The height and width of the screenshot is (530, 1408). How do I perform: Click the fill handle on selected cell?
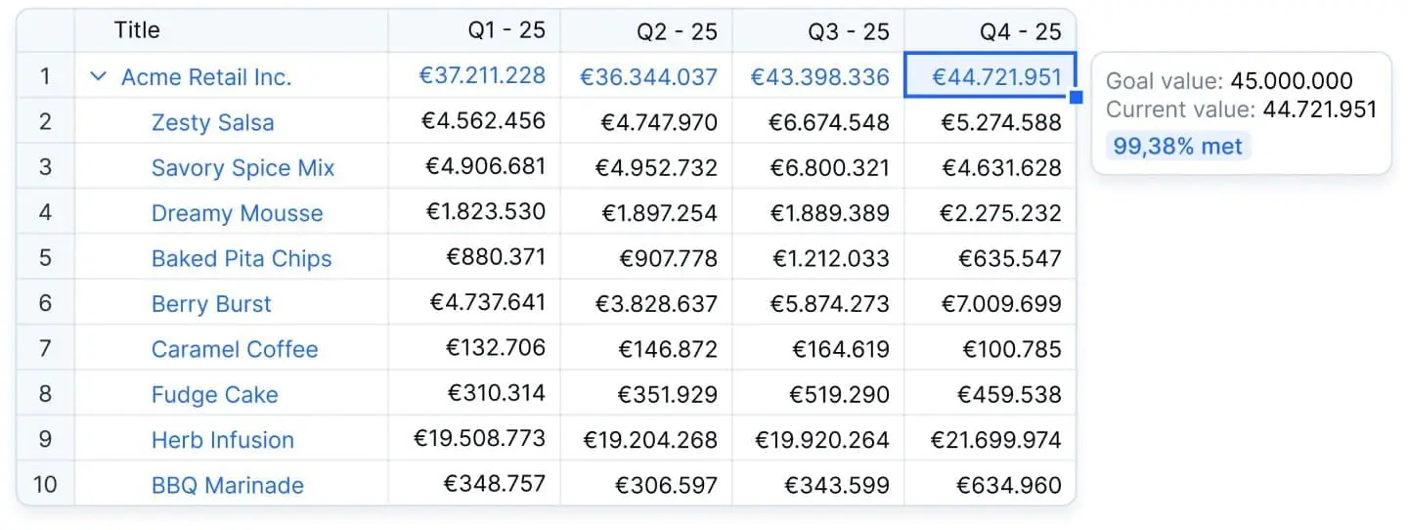pos(1077,97)
